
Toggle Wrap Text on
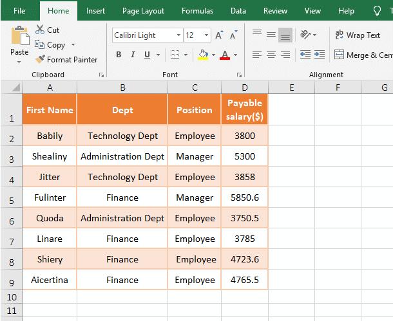(x=358, y=35)
